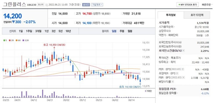The height and width of the screenshot is (103, 214).
Task: Click the date icon before 2022.06.21
Action: [47, 5]
